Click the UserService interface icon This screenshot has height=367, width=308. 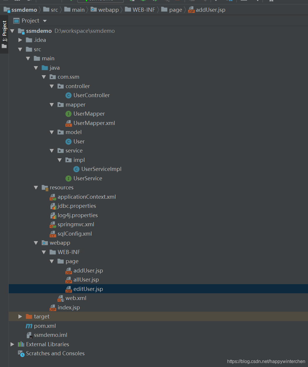(x=69, y=179)
